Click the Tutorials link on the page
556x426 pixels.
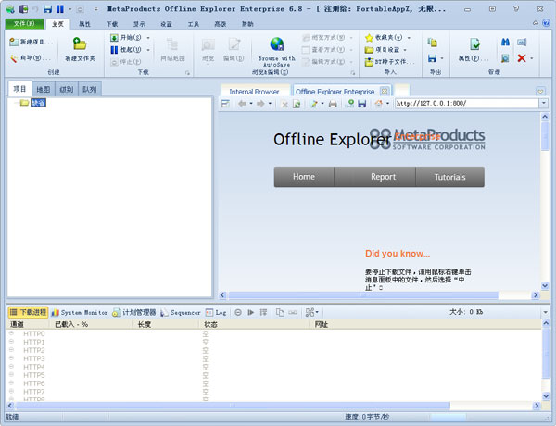(449, 177)
